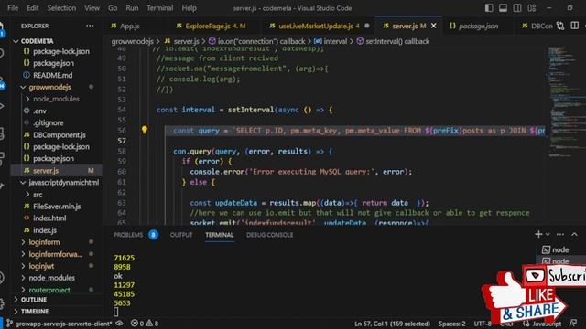Click into the terminal input cursor

coord(116,312)
